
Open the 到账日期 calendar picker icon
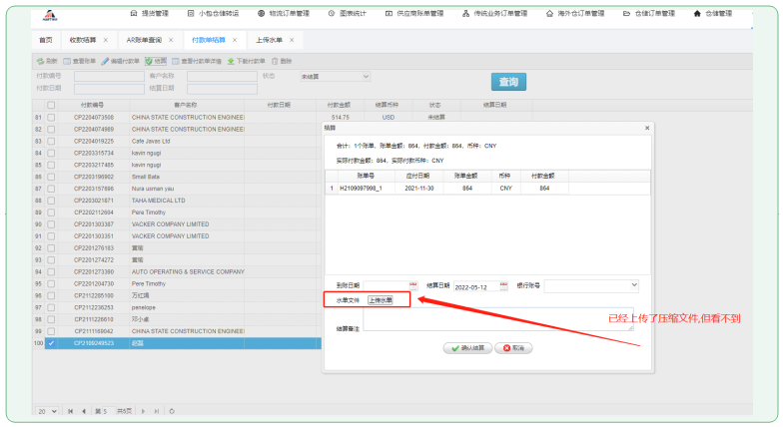(x=412, y=285)
